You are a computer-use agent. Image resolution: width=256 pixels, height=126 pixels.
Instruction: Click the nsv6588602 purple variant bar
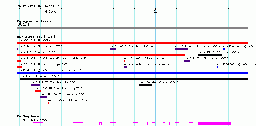(x=35, y=85)
